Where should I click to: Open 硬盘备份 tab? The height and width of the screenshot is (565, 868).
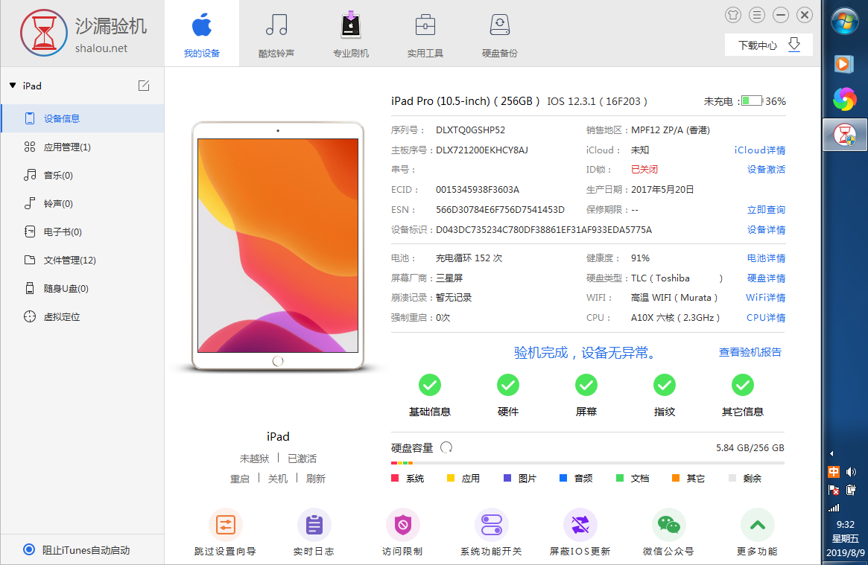pyautogui.click(x=499, y=34)
